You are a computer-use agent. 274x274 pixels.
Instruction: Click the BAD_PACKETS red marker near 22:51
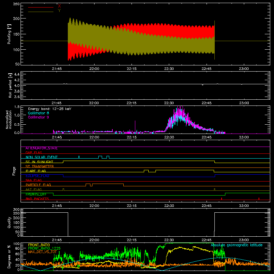[x=222, y=199]
